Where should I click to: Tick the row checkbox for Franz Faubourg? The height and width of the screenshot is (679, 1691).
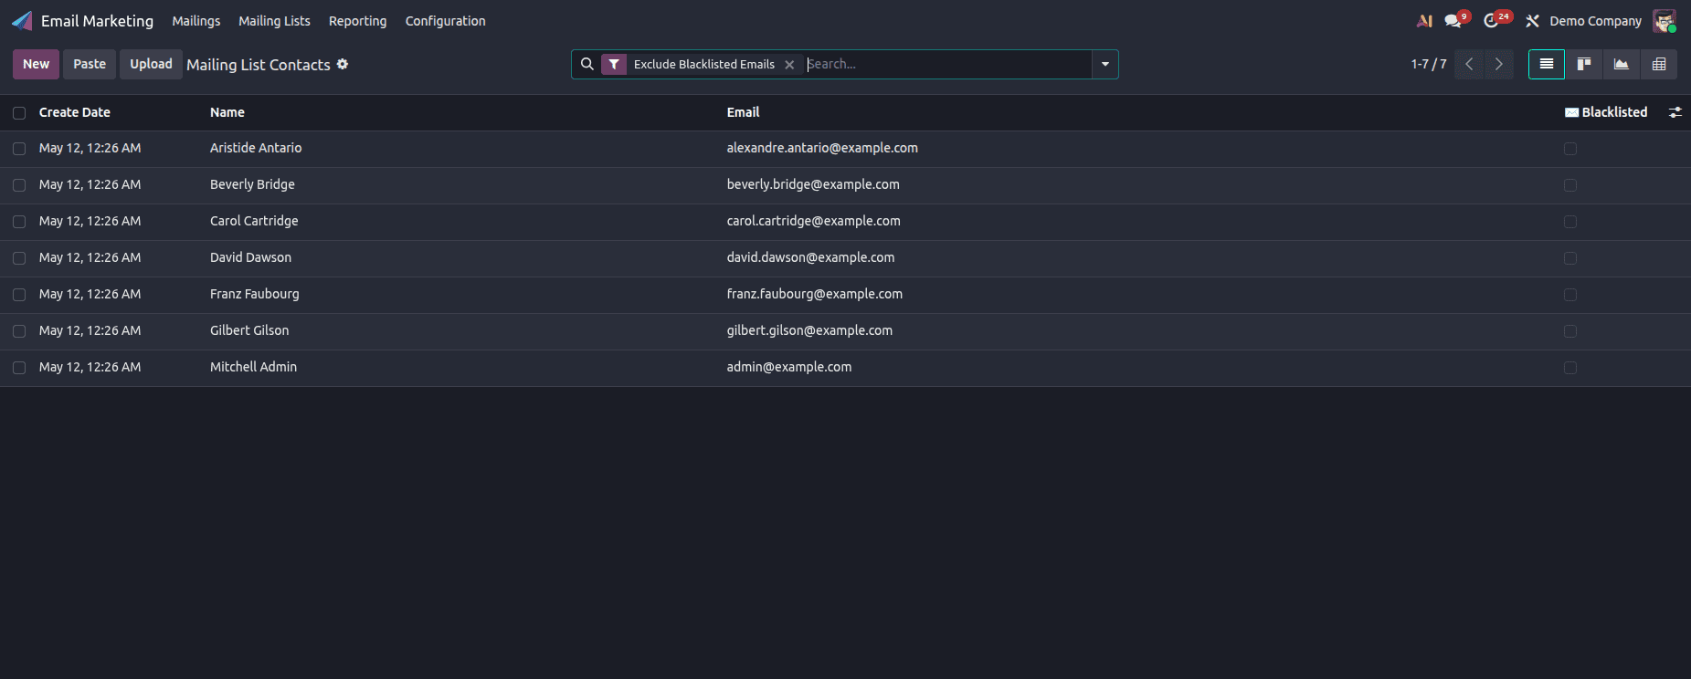coord(19,295)
